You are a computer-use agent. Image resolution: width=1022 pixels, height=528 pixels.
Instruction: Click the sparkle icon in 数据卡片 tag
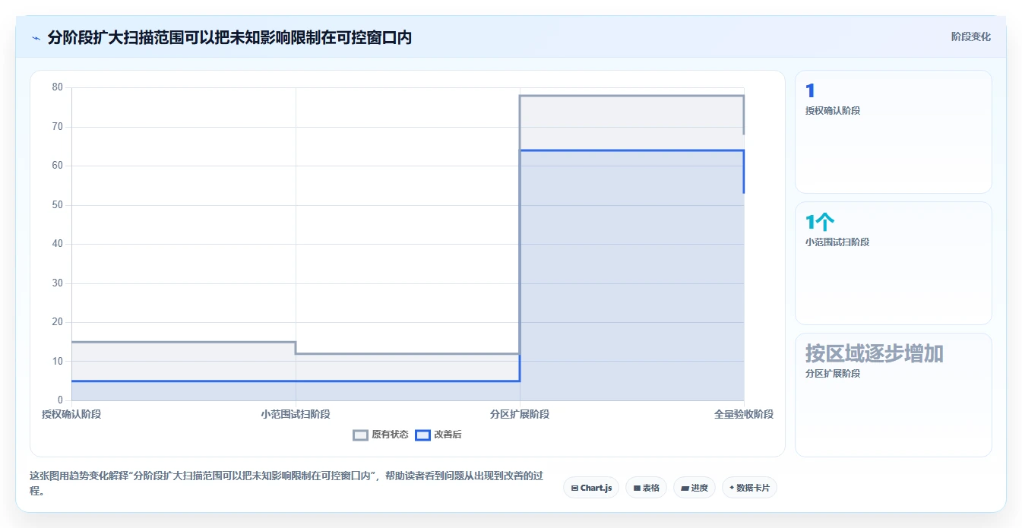click(x=732, y=488)
